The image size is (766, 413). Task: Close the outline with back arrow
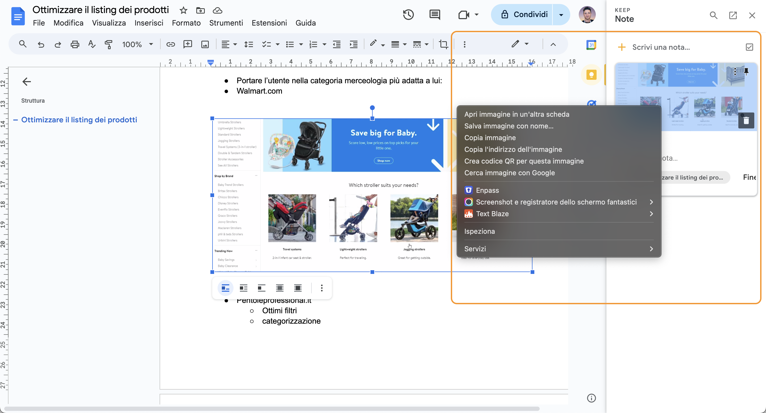coord(27,81)
